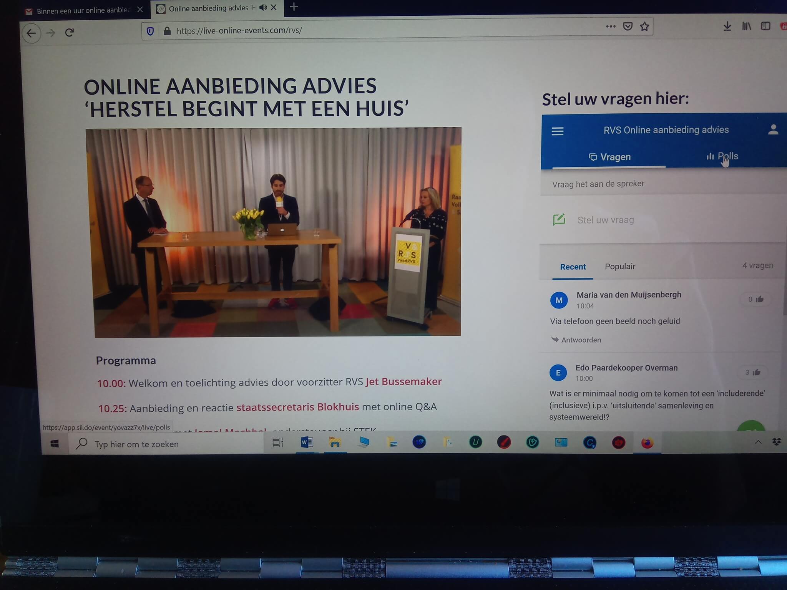787x590 pixels.
Task: Upvote Maria van den Muijsenbergh's question
Action: pos(756,299)
